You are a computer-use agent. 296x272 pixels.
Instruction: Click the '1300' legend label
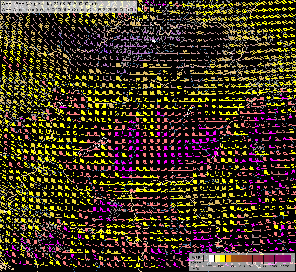pos(274,266)
